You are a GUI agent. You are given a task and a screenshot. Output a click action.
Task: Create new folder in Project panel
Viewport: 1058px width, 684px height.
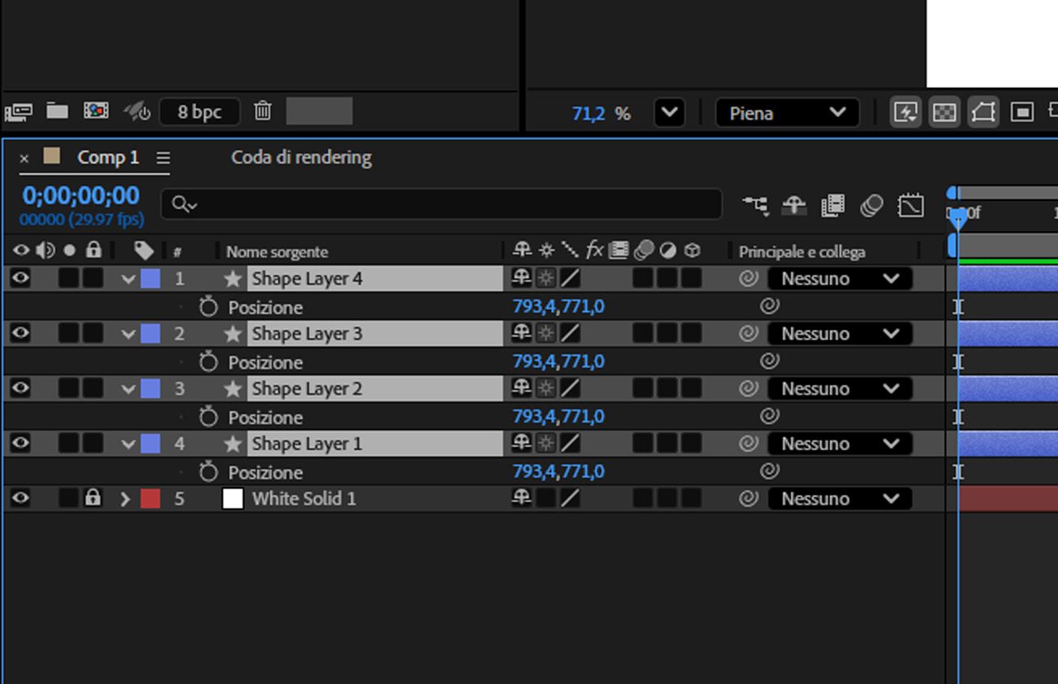click(x=57, y=111)
